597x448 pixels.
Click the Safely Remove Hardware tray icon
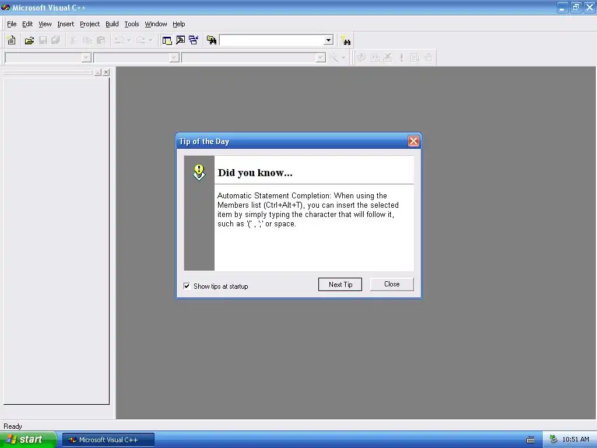[x=554, y=440]
